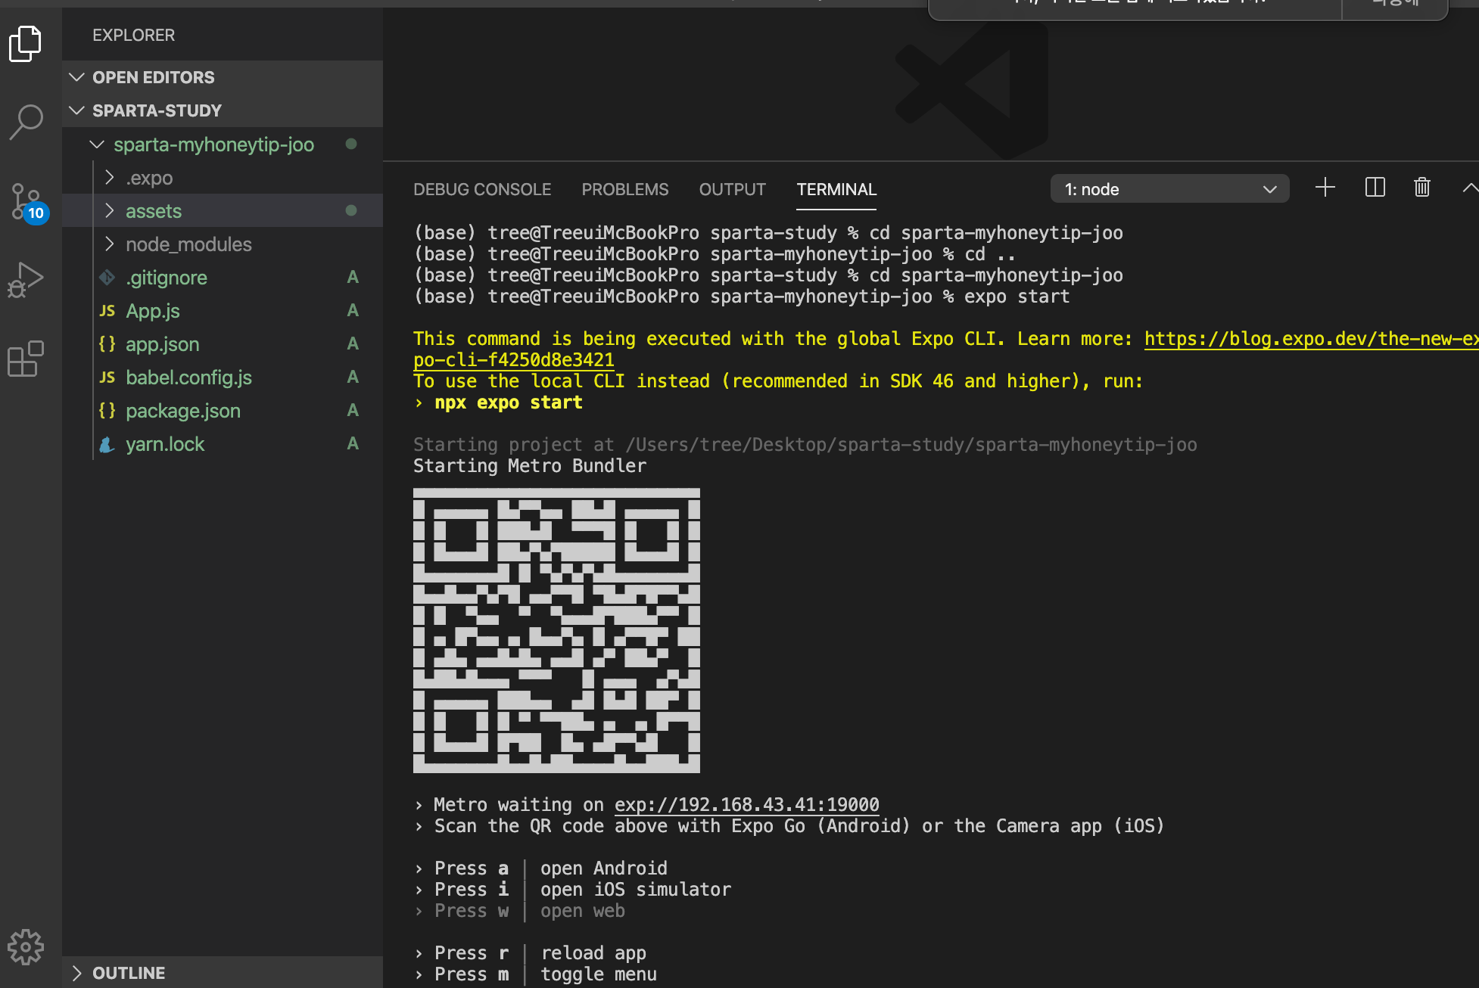Image resolution: width=1479 pixels, height=988 pixels.
Task: Click the 'Starting Metro Bundler' line
Action: 530,466
